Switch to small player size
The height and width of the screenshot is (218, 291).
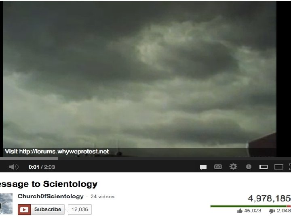coord(264,167)
